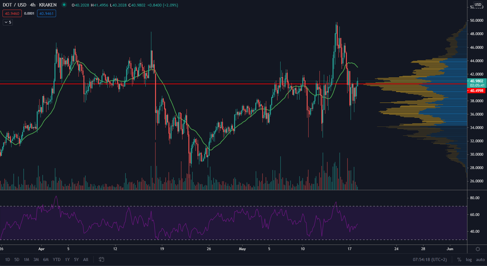Toggle auto scale mode
This screenshot has width=487, height=266.
(480, 259)
